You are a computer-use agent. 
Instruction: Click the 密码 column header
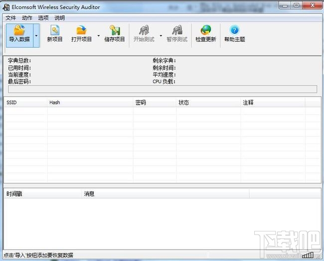click(155, 102)
